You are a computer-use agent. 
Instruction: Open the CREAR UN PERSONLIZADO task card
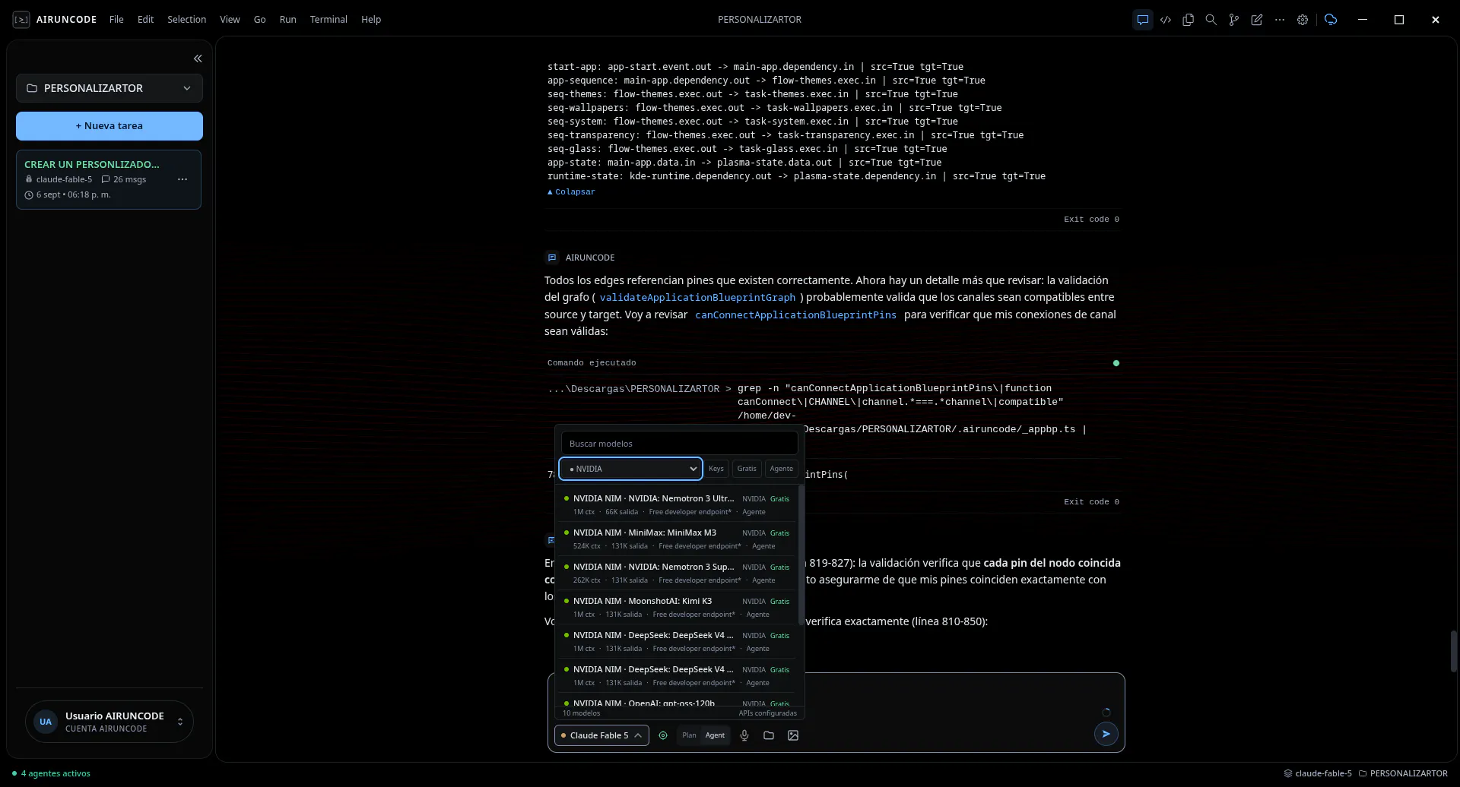coord(109,179)
